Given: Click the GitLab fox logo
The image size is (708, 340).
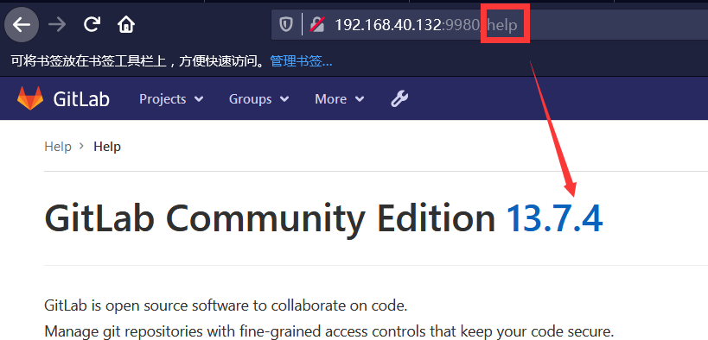Looking at the screenshot, I should [30, 98].
